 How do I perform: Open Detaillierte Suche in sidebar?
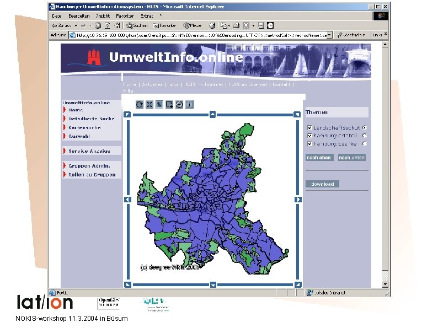tap(92, 119)
